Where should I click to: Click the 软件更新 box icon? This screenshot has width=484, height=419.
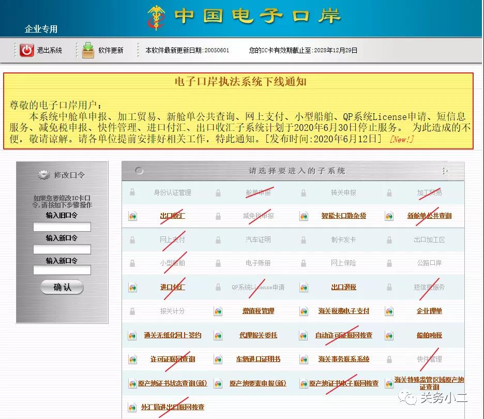click(88, 50)
